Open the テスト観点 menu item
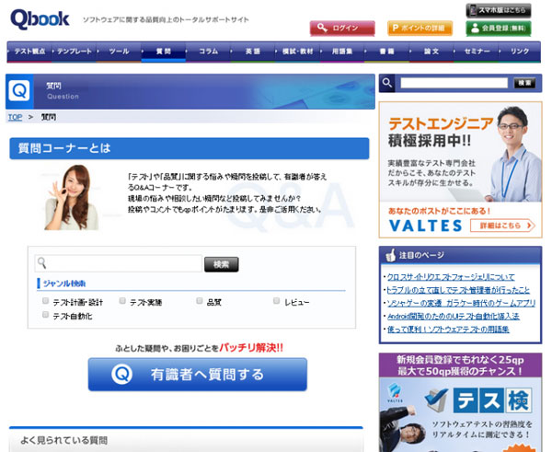 point(29,52)
